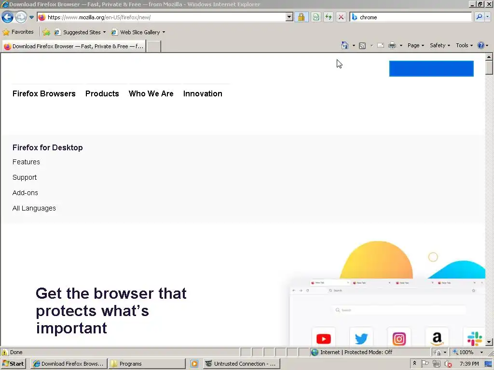The image size is (494, 370).
Task: Click the blue download button at top right
Action: tap(431, 68)
